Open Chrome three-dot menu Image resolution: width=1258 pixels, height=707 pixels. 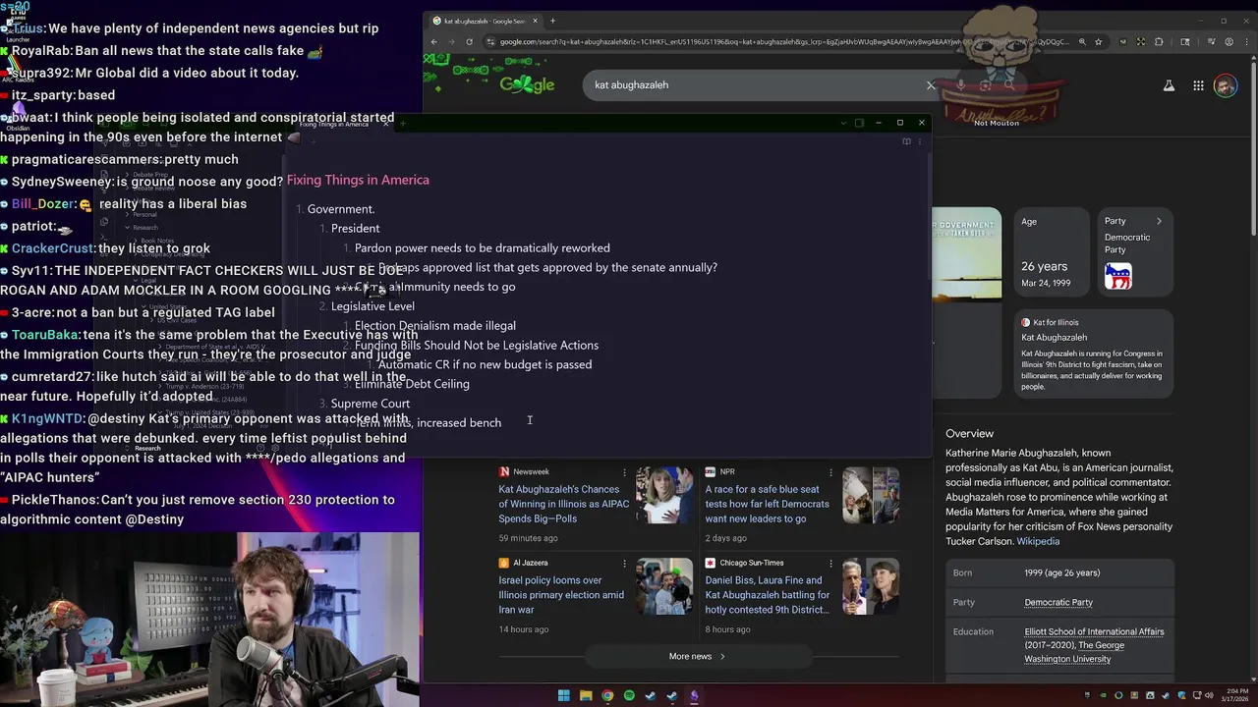[x=1245, y=42]
